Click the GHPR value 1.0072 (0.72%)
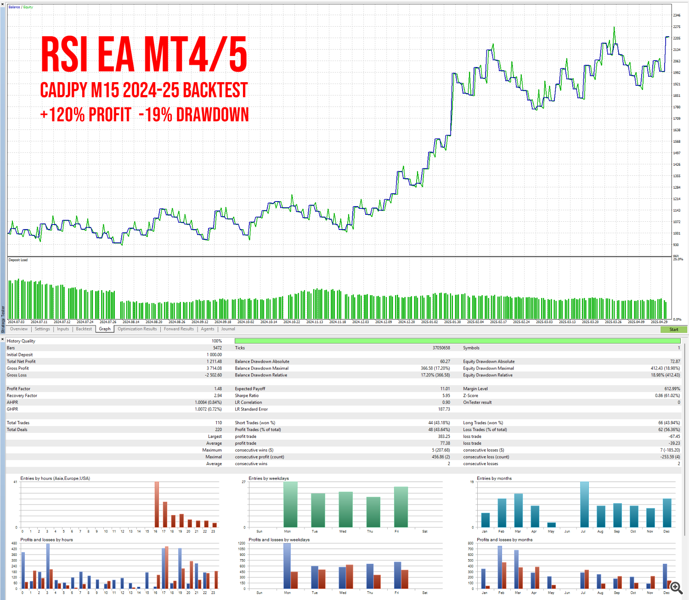 [208, 409]
